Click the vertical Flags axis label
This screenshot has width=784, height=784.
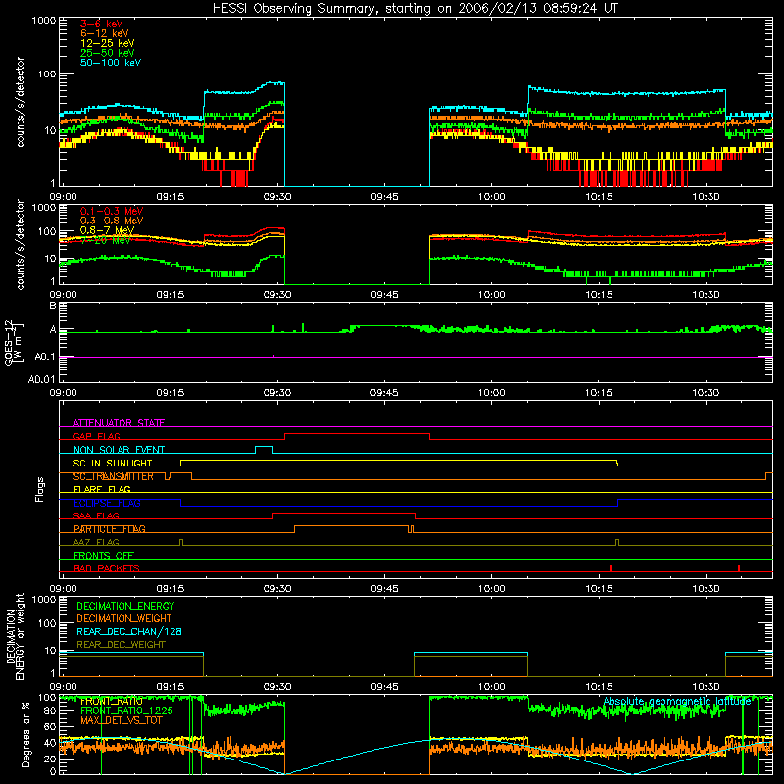click(x=40, y=489)
